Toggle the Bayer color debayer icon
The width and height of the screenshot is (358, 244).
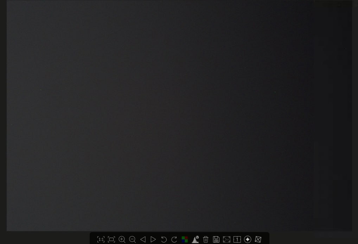pyautogui.click(x=185, y=239)
